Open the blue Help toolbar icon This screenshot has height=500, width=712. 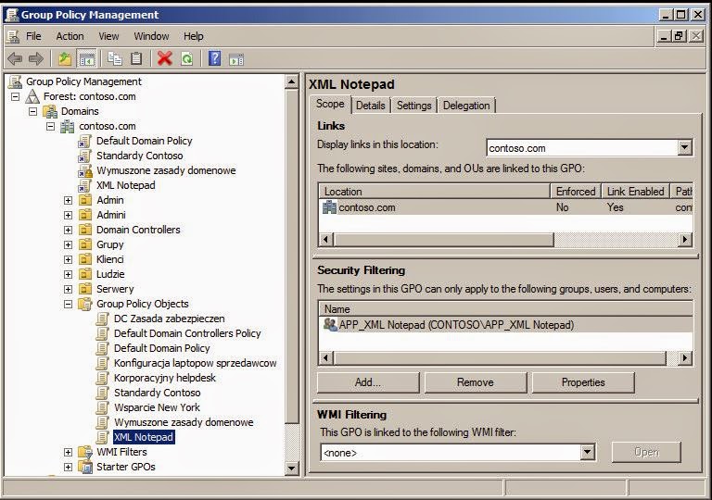click(x=214, y=58)
